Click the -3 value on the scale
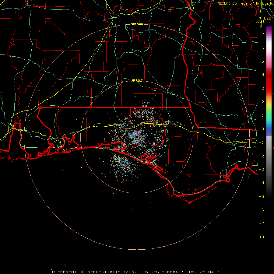Screen dimensions: 274x274 click(x=262, y=170)
